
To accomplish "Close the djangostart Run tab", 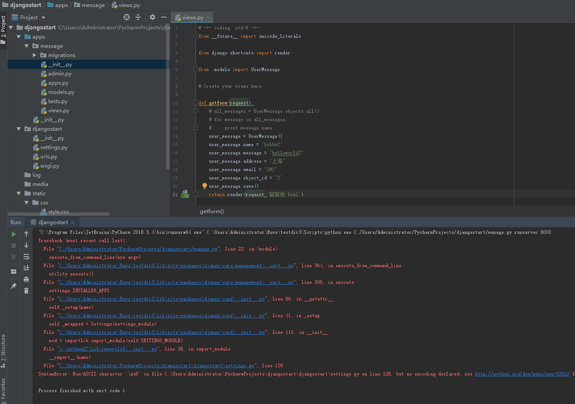I will tap(72, 222).
